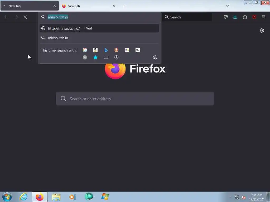Search History using the clock icon
The image size is (270, 202).
pos(116,57)
